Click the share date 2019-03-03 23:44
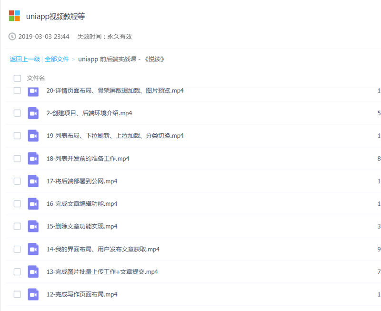Viewport: 381px width, 311px height. [x=44, y=37]
